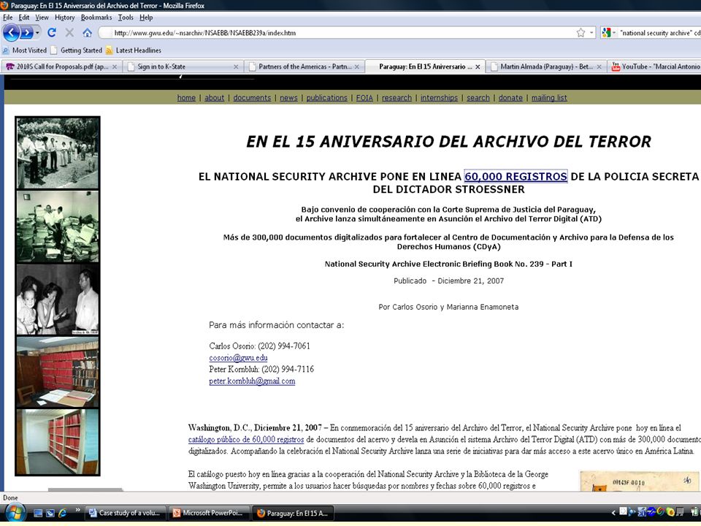
Task: Switch to 2010S Call for Proposals tab
Action: point(62,66)
